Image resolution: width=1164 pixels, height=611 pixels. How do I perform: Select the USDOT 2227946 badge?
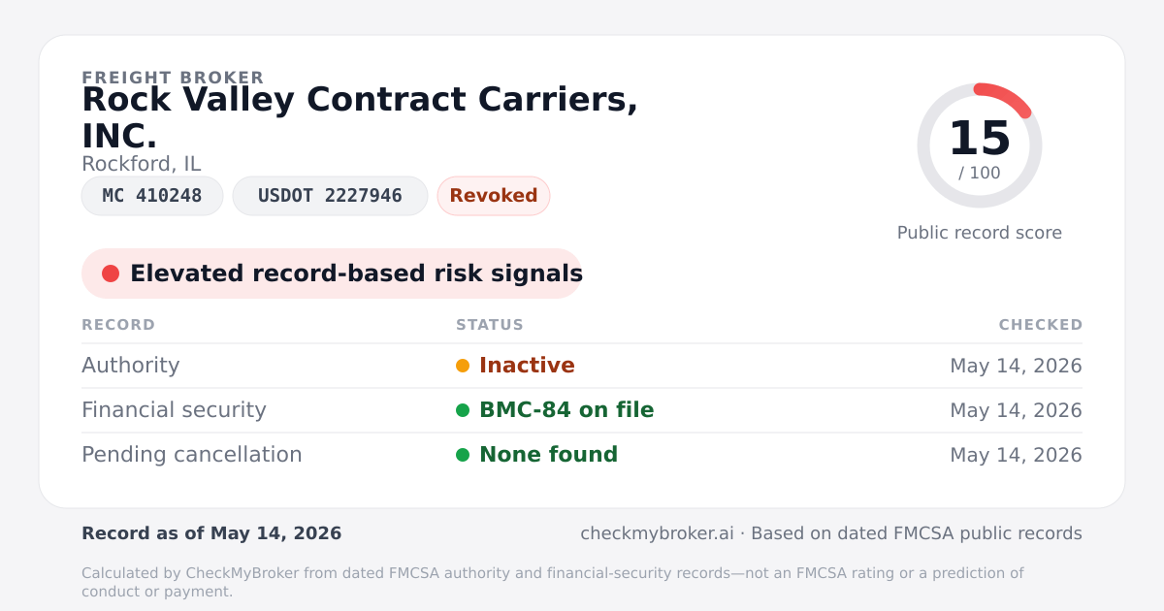click(x=330, y=196)
